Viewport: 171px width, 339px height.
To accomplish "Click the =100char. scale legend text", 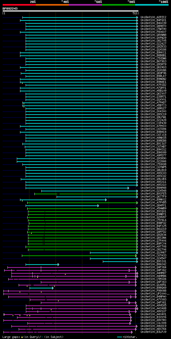I will (130, 337).
